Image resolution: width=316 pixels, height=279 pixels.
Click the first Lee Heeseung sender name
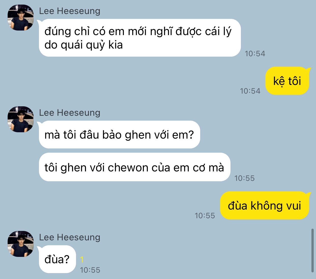69,11
